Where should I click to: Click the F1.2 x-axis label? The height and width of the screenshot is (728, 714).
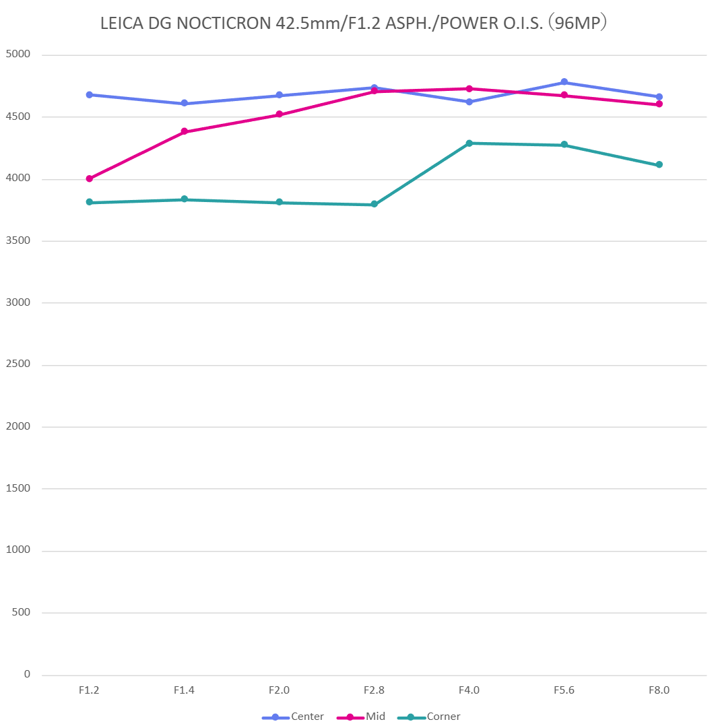[90, 690]
